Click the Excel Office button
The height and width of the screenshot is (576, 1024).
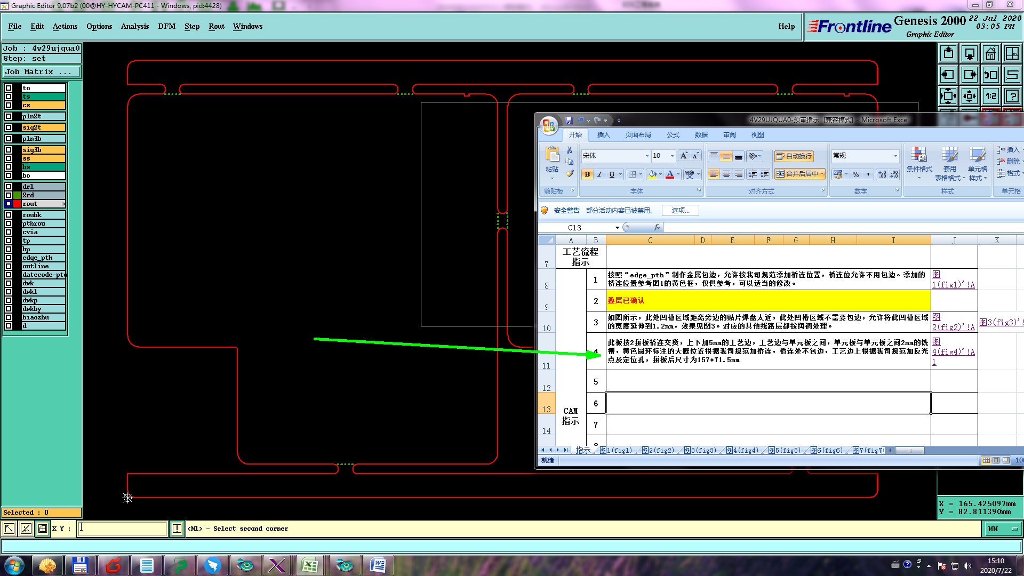(549, 126)
